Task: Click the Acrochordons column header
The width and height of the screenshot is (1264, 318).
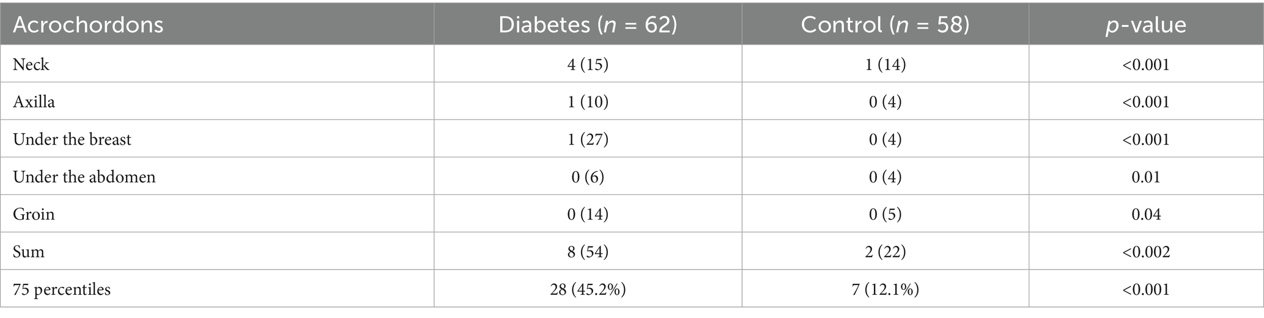Action: [88, 25]
